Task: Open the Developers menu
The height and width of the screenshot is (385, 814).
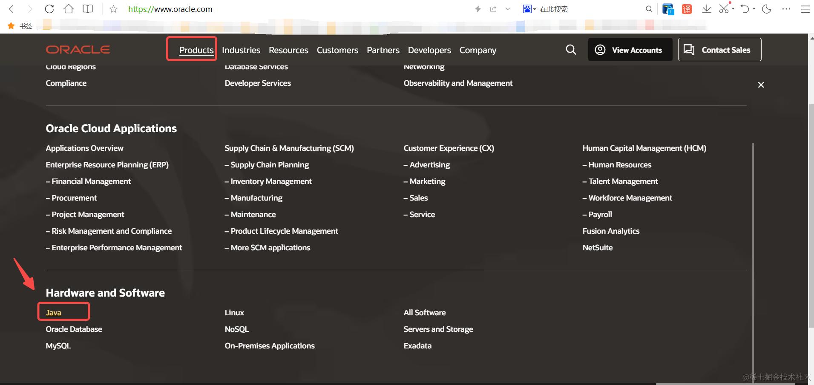Action: pos(429,50)
